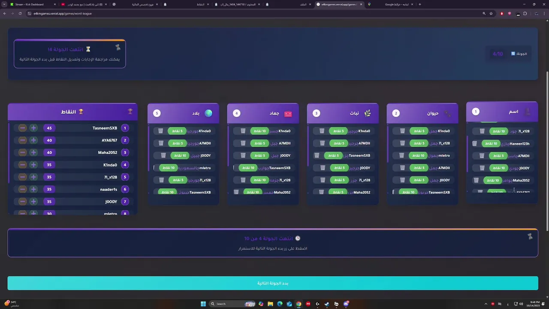Delete K1nda0's answer in the بلاد column
Image resolution: width=549 pixels, height=309 pixels.
(x=161, y=131)
